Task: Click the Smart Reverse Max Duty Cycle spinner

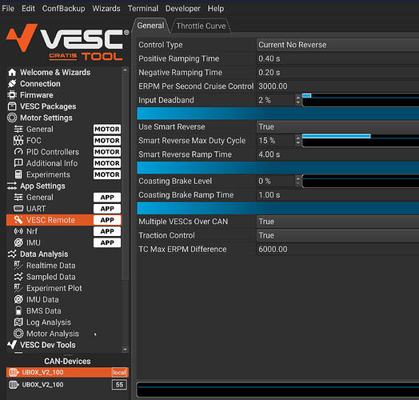Action: (x=298, y=140)
